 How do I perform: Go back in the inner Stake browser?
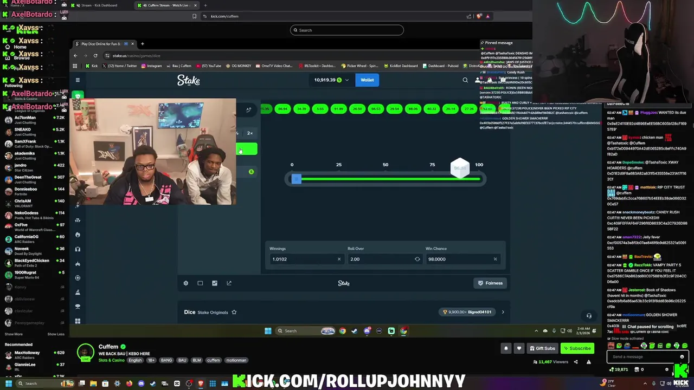tap(75, 55)
